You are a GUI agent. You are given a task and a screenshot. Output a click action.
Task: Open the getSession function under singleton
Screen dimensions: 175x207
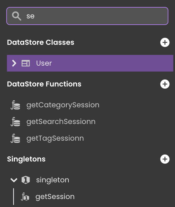[55, 197]
